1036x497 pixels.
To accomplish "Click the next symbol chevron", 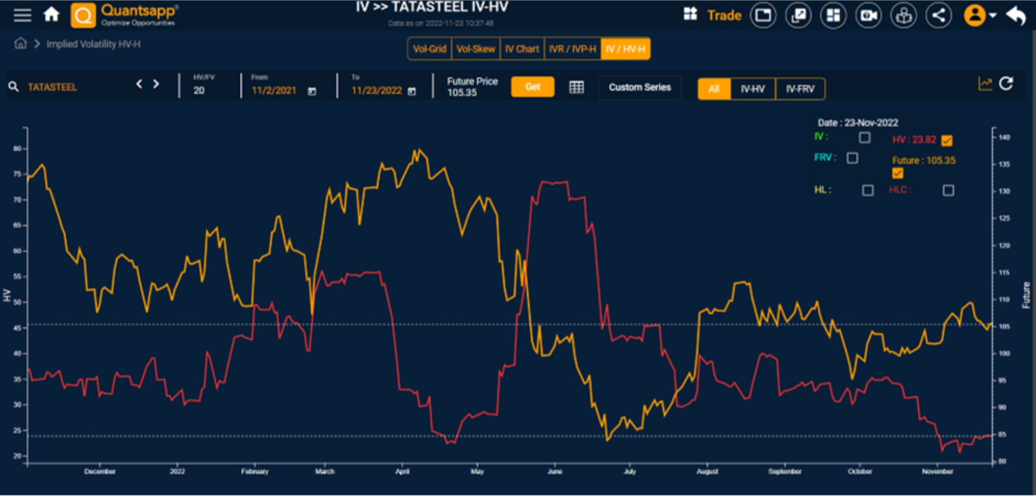I will coord(156,84).
